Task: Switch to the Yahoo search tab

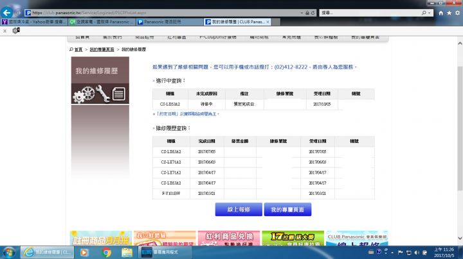Action: click(x=34, y=22)
